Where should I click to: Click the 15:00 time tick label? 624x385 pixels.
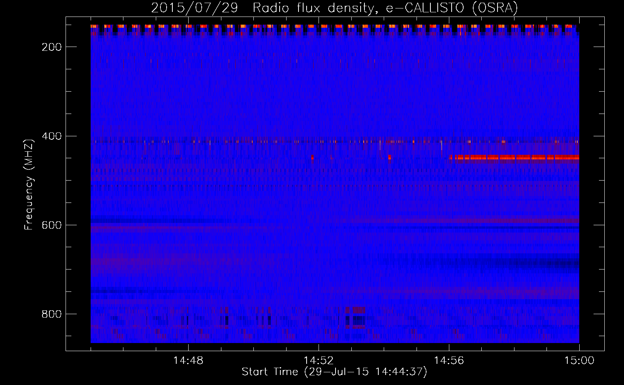click(x=579, y=361)
